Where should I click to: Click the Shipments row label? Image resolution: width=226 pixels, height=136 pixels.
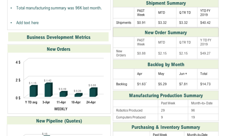pyautogui.click(x=124, y=23)
